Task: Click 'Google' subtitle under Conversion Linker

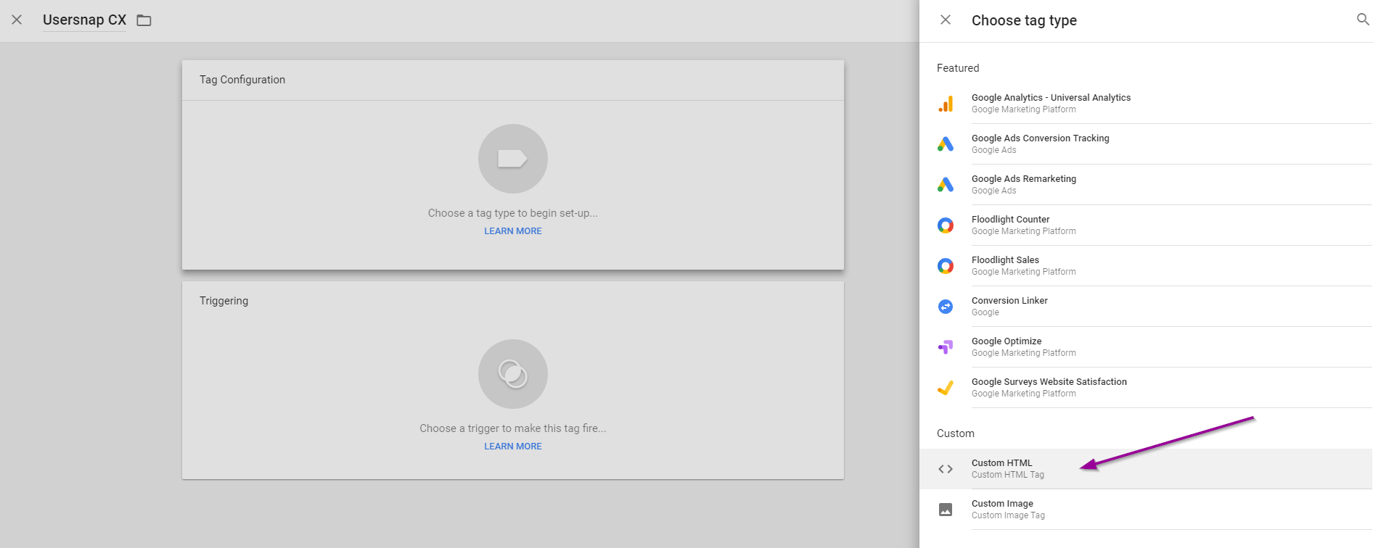Action: point(985,312)
